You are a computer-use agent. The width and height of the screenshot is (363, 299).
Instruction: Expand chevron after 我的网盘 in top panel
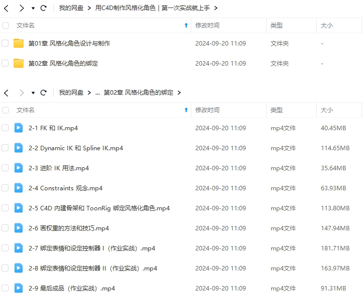[x=89, y=9]
